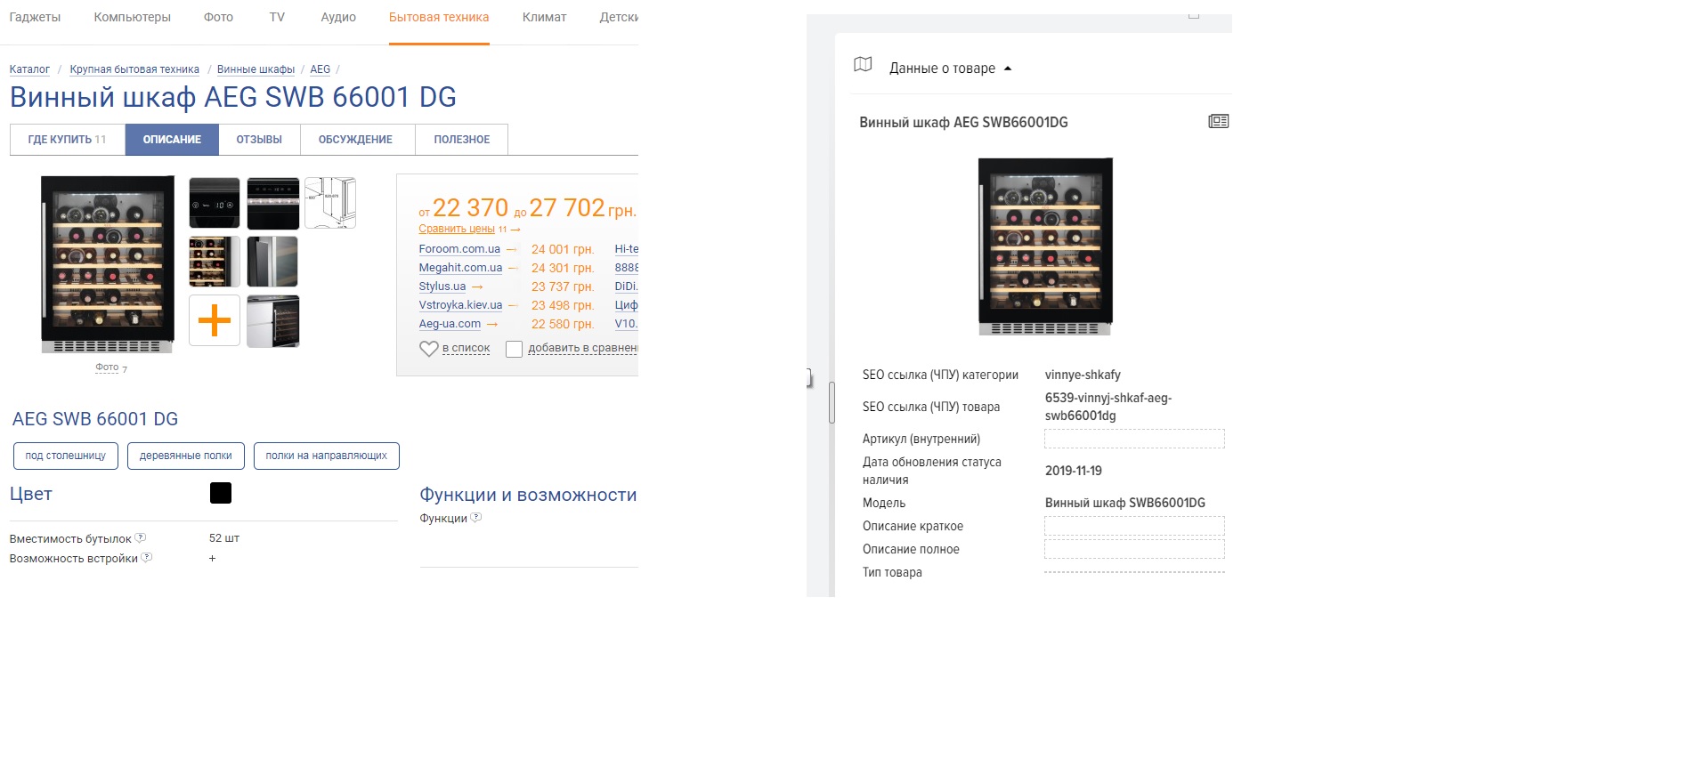This screenshot has width=1704, height=783.
Task: Click the news card icon beside product title
Action: (1218, 121)
